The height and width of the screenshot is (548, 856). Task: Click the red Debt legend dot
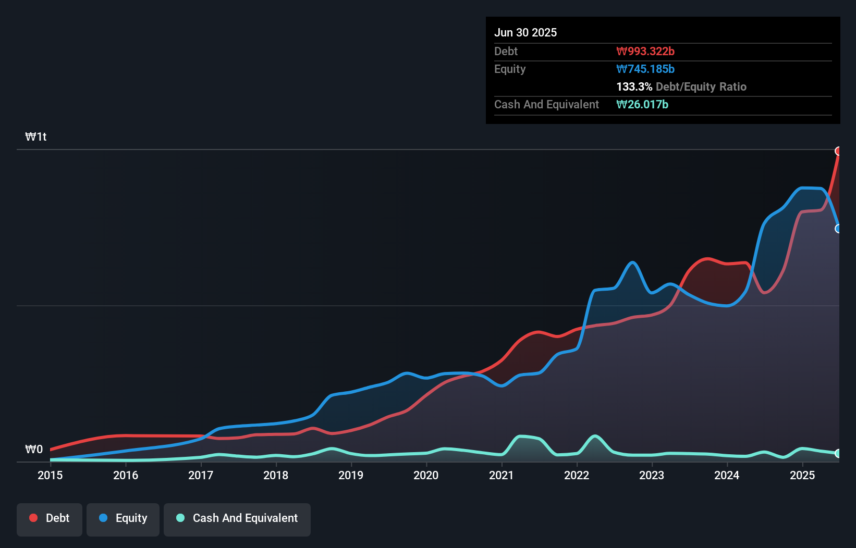pos(33,518)
